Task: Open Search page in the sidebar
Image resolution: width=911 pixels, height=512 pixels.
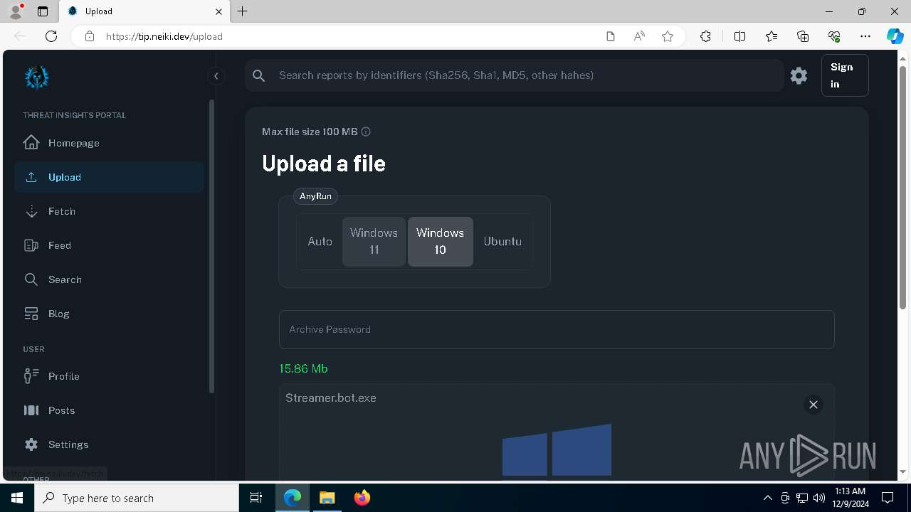Action: click(109, 279)
